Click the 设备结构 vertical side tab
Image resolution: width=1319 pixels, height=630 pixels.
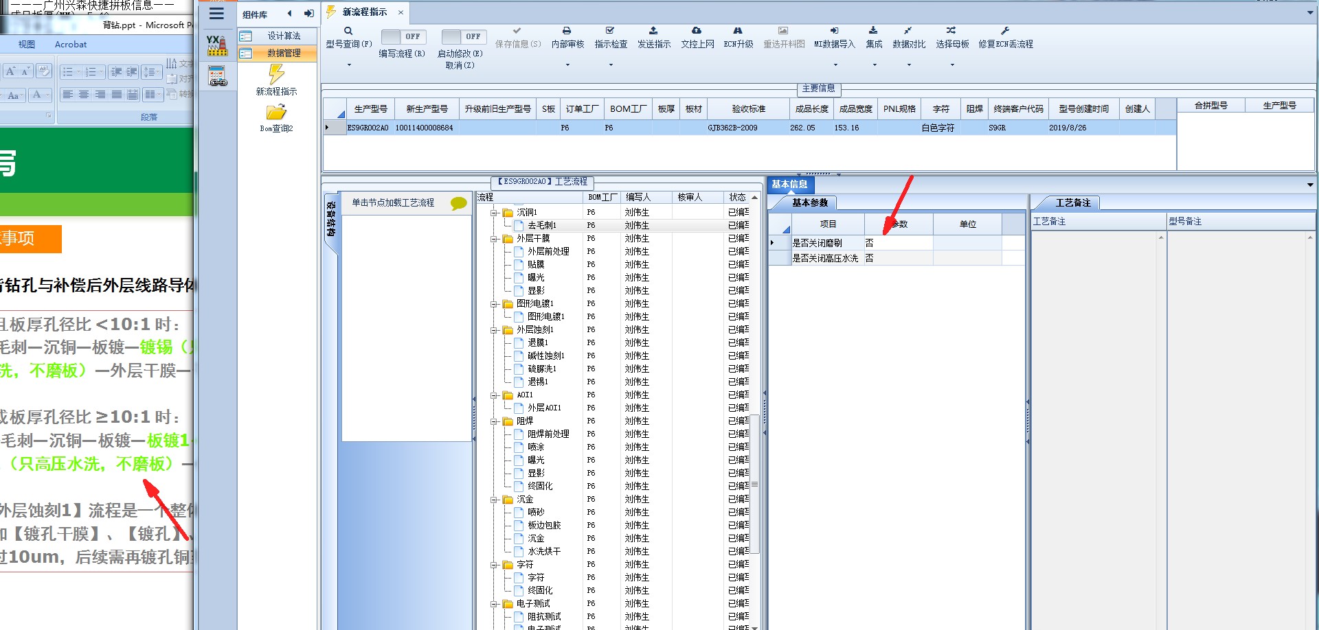point(331,220)
